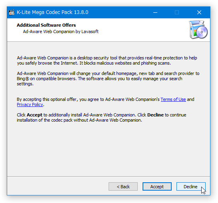Close the K-Lite Mega Codec Pack window
The height and width of the screenshot is (203, 218).
(x=199, y=12)
